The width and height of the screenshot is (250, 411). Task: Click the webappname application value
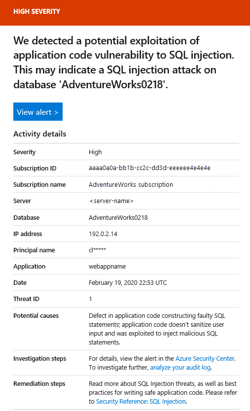click(107, 266)
